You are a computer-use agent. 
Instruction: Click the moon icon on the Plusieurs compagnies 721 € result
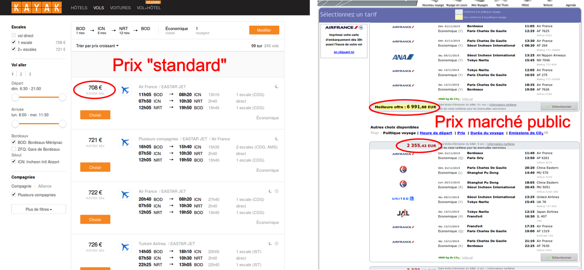point(276,139)
